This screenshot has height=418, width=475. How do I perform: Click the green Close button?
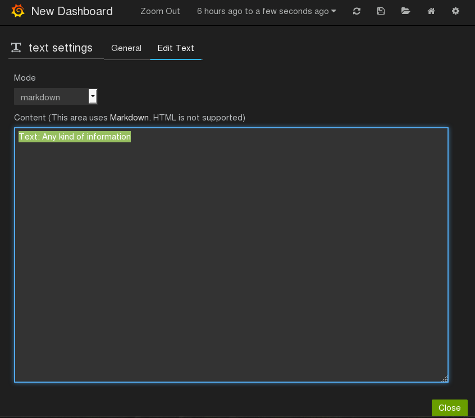coord(449,407)
